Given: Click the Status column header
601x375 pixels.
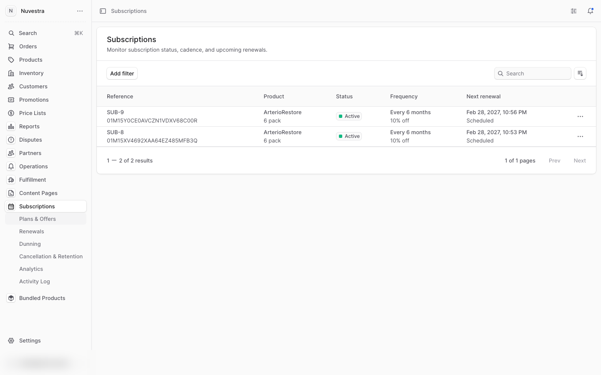Looking at the screenshot, I should coord(344,96).
